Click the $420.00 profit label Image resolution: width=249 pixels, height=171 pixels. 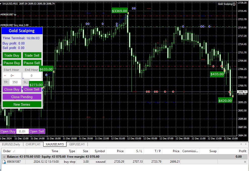point(225,101)
